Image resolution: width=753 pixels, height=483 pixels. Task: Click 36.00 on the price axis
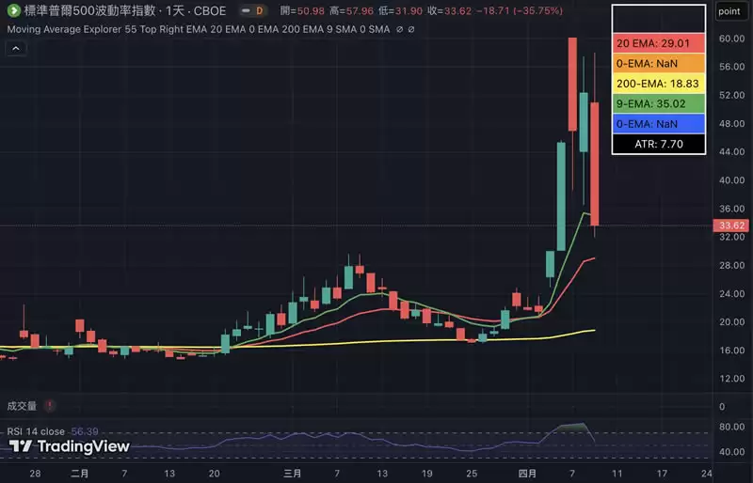[x=732, y=209]
